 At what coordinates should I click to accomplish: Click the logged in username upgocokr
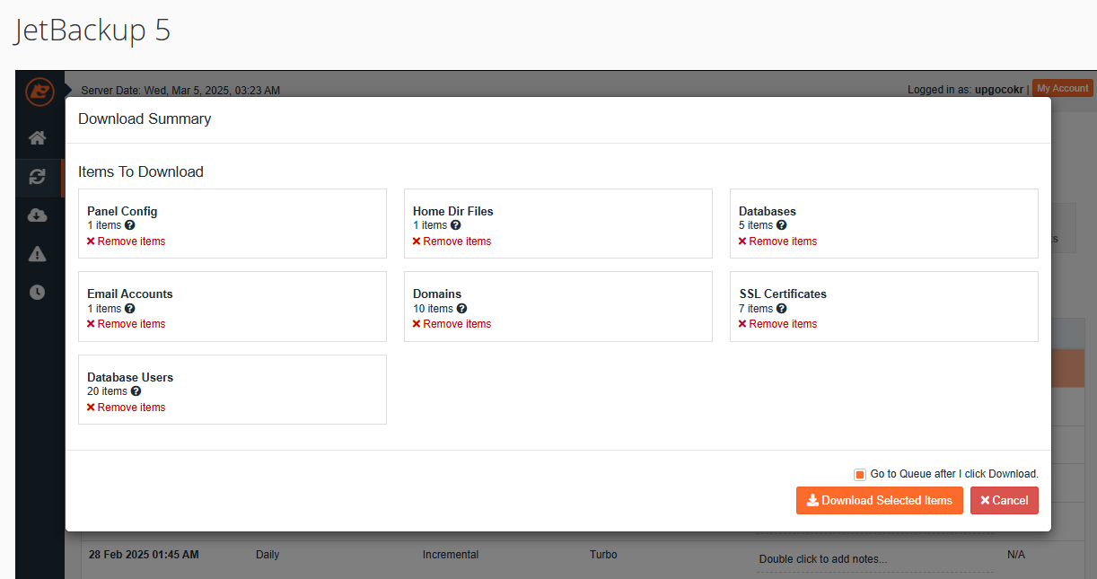[x=999, y=90]
